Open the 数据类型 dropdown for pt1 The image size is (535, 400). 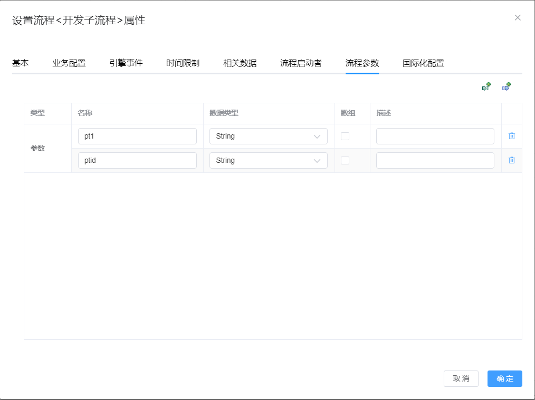(268, 136)
